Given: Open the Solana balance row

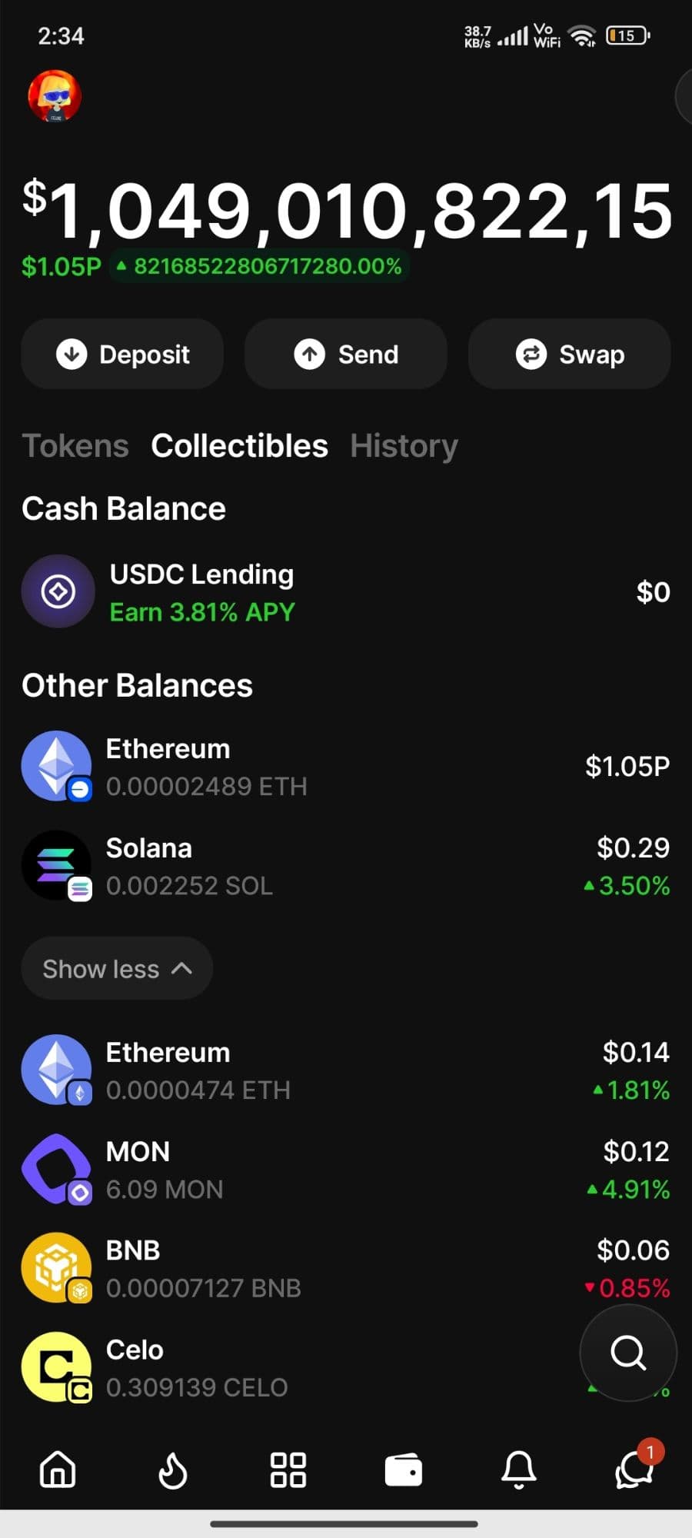Looking at the screenshot, I should click(346, 866).
